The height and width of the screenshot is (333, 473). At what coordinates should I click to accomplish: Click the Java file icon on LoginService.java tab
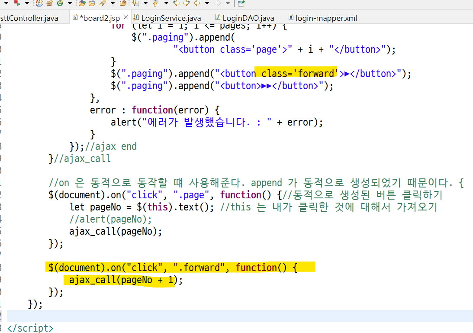point(136,17)
